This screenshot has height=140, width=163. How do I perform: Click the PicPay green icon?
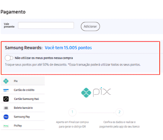(6, 126)
